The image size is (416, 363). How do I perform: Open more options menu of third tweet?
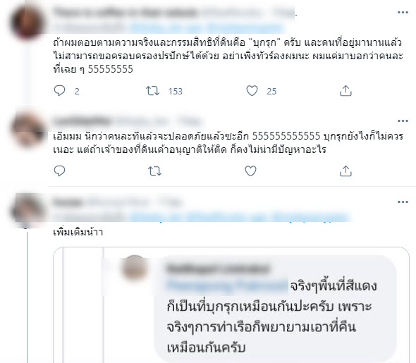[403, 202]
